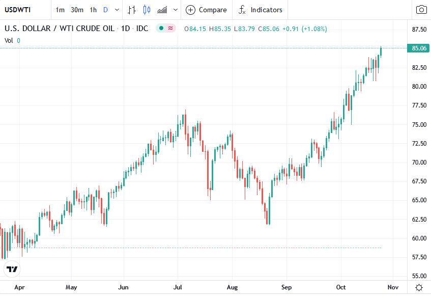Click the TradingView logo icon

(x=12, y=269)
